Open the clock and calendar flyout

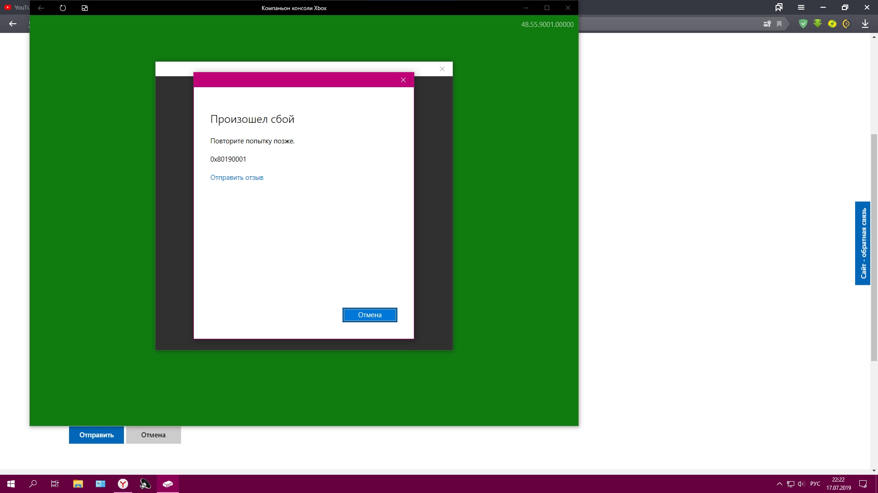(x=839, y=484)
